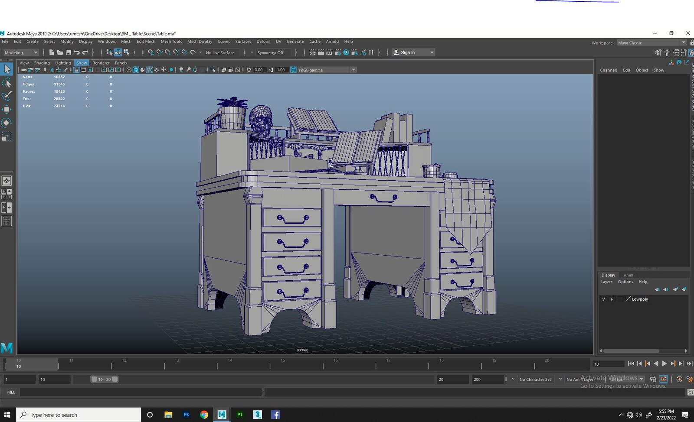
Task: Switch to single pane layout icon
Action: (7, 181)
